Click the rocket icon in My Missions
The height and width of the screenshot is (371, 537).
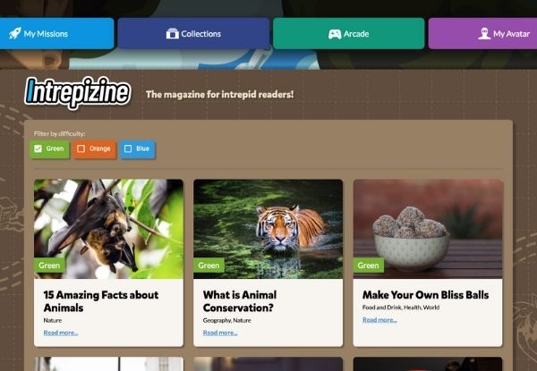15,34
